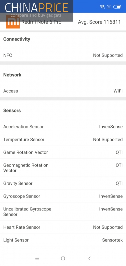This screenshot has height=266, width=126.
Task: Tap the Avg. Score 116811 text
Action: (99, 22)
